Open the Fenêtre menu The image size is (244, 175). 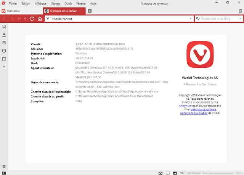point(81,3)
